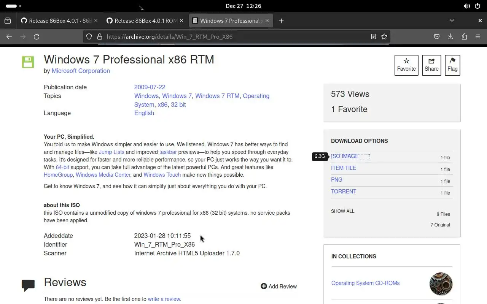Open the Pocket save icon in toolbar
The image size is (487, 304).
(x=437, y=37)
